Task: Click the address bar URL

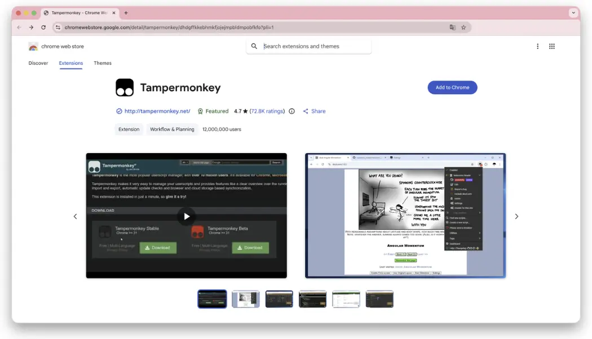Action: [169, 27]
